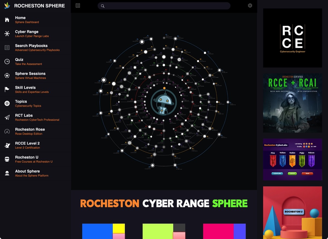
Task: Open the RCCE + RCAI certification banner
Action: (292, 103)
